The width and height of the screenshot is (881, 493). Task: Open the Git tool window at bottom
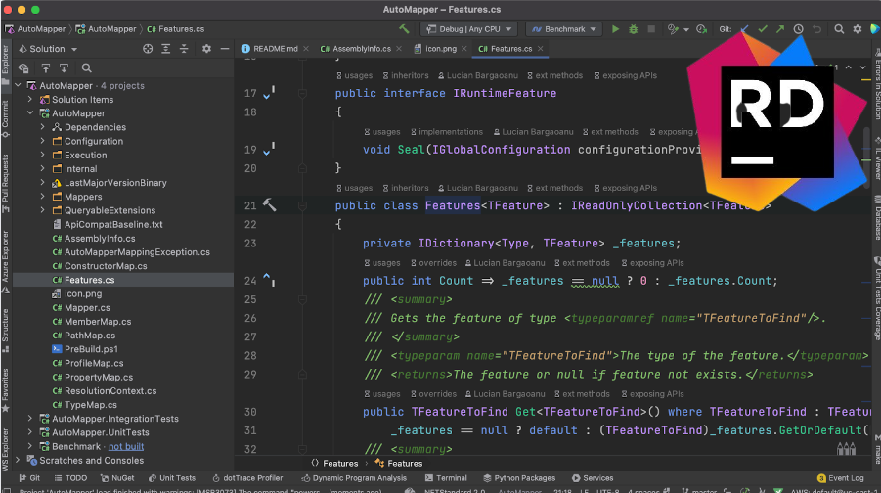(x=29, y=478)
